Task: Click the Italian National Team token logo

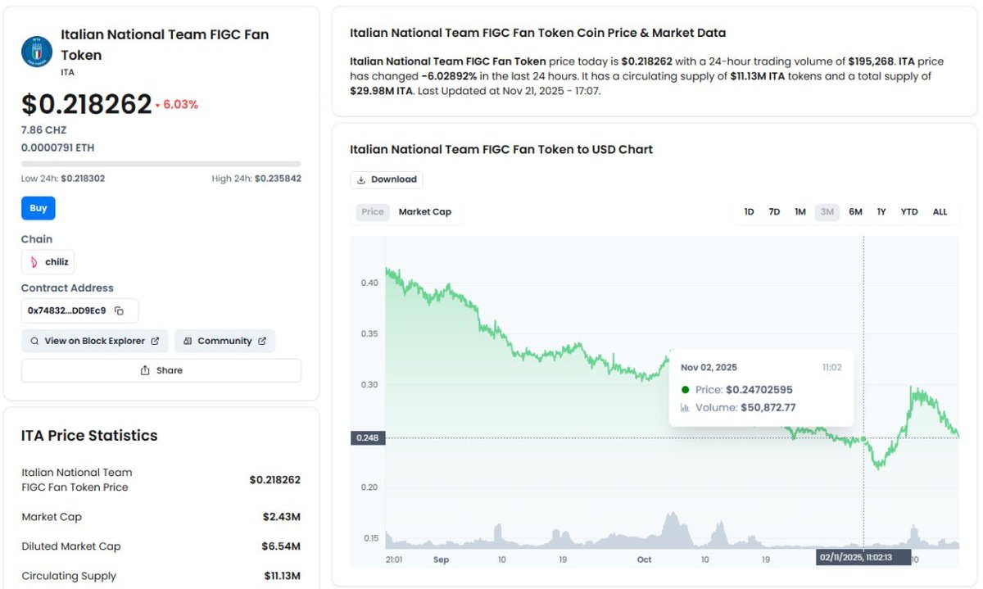Action: pos(37,51)
